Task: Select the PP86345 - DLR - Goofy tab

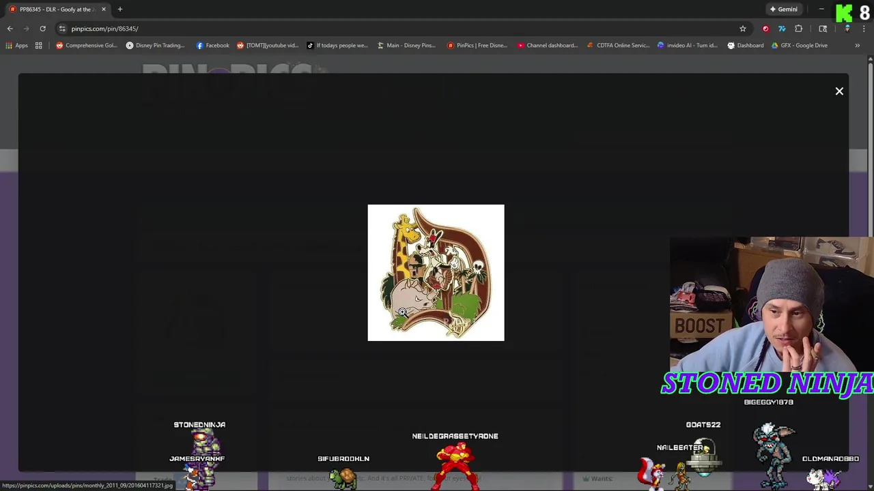Action: point(56,10)
